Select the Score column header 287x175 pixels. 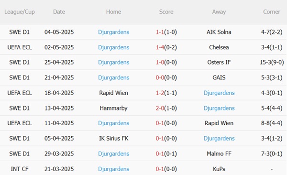(166, 12)
